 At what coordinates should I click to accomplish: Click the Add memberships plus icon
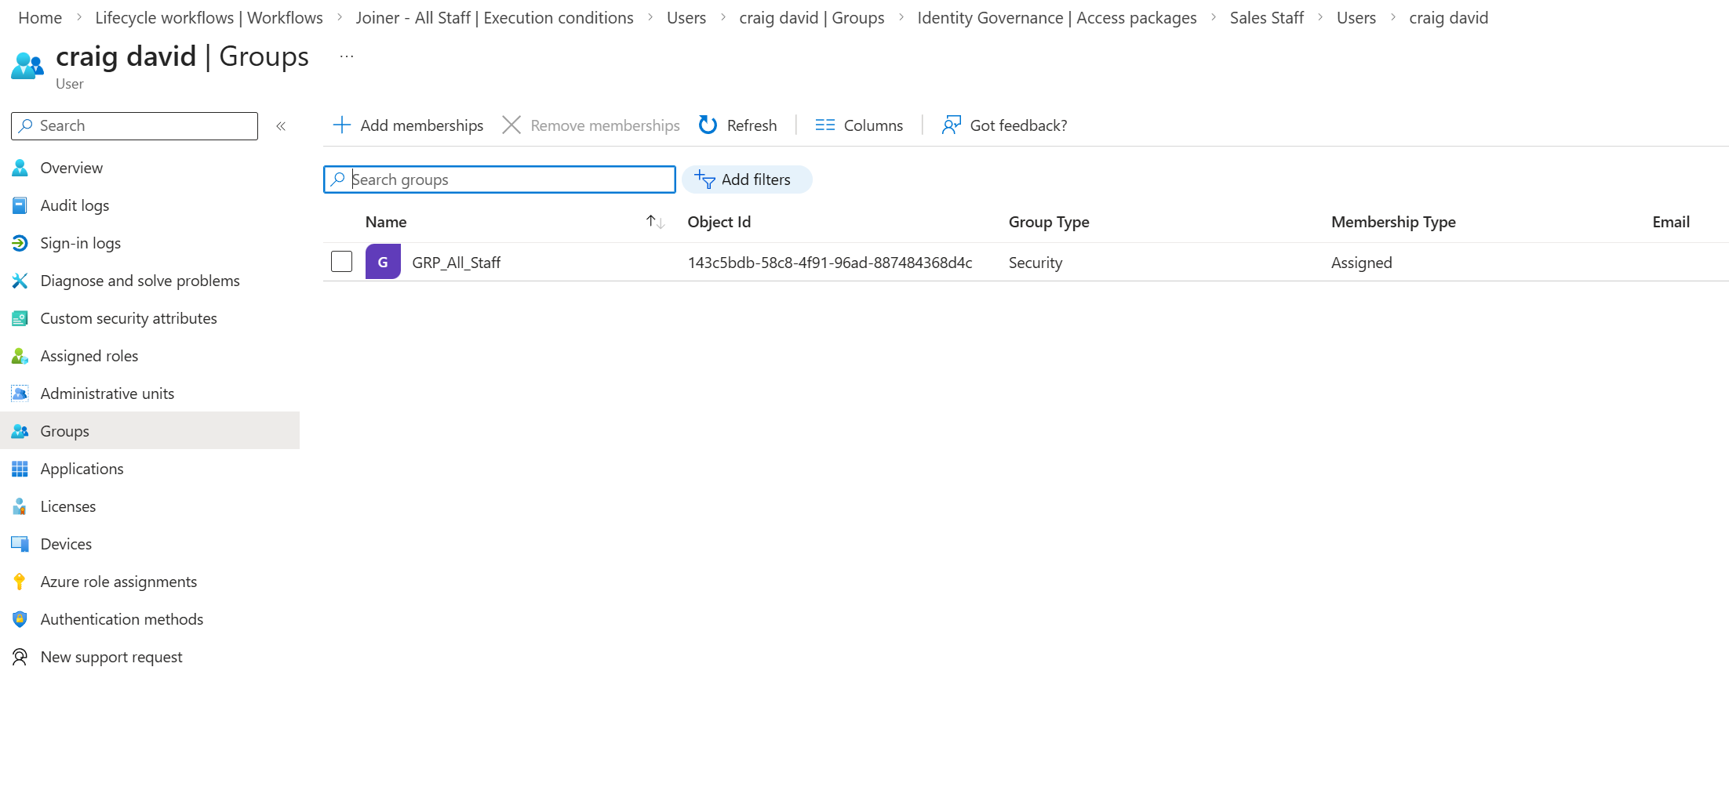tap(341, 125)
